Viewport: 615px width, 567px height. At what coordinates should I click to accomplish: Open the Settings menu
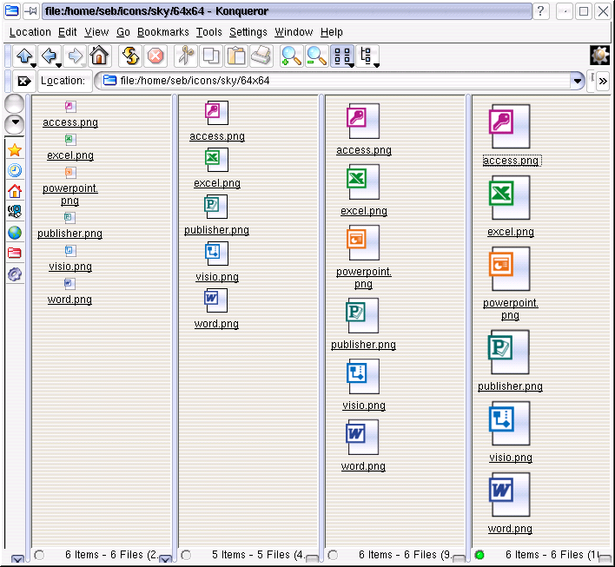click(248, 32)
